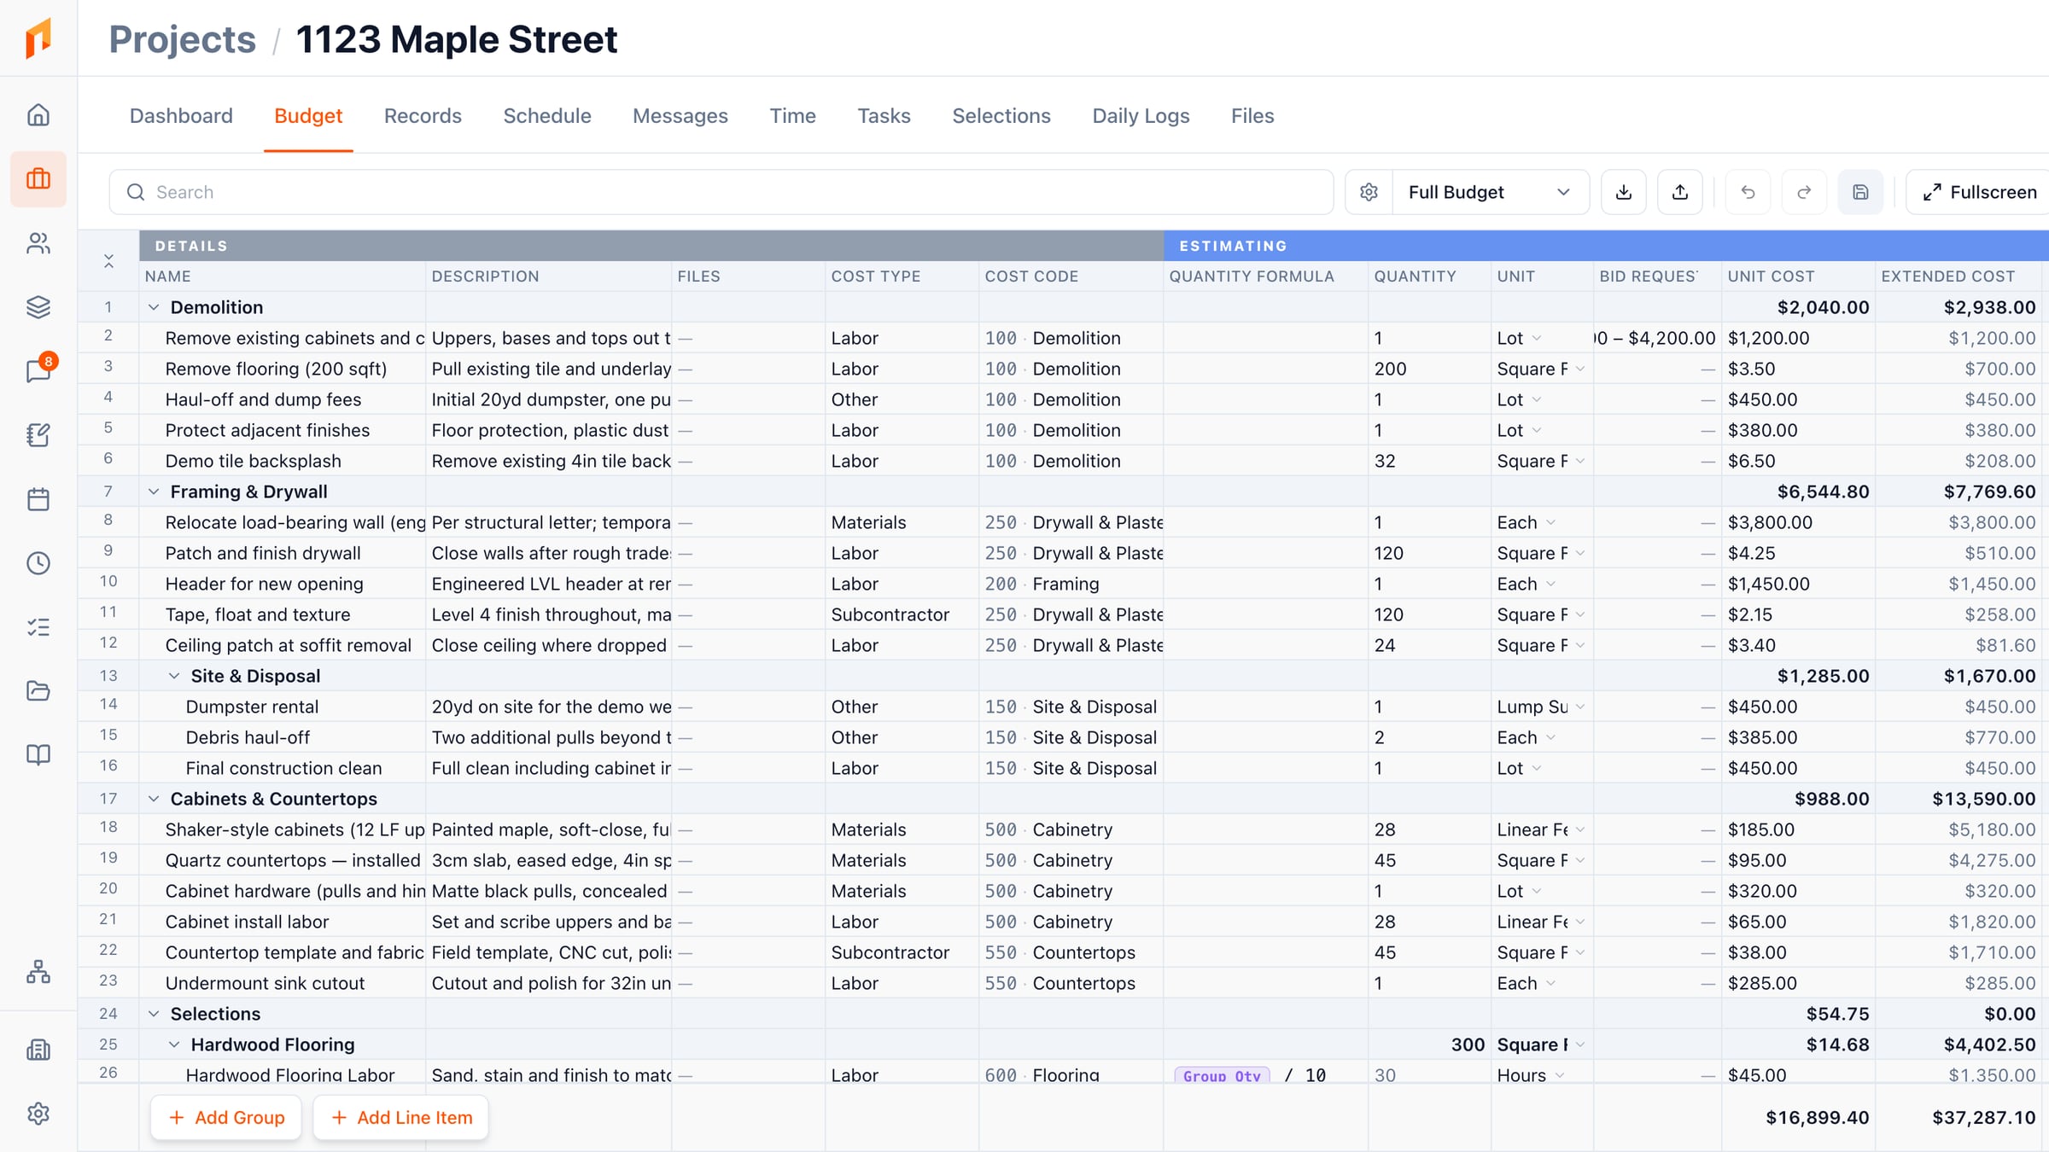Open the Full Budget view dropdown
This screenshot has height=1152, width=2049.
1490,192
